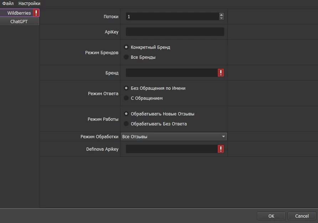Click the error icon in Бренд field

coord(221,73)
